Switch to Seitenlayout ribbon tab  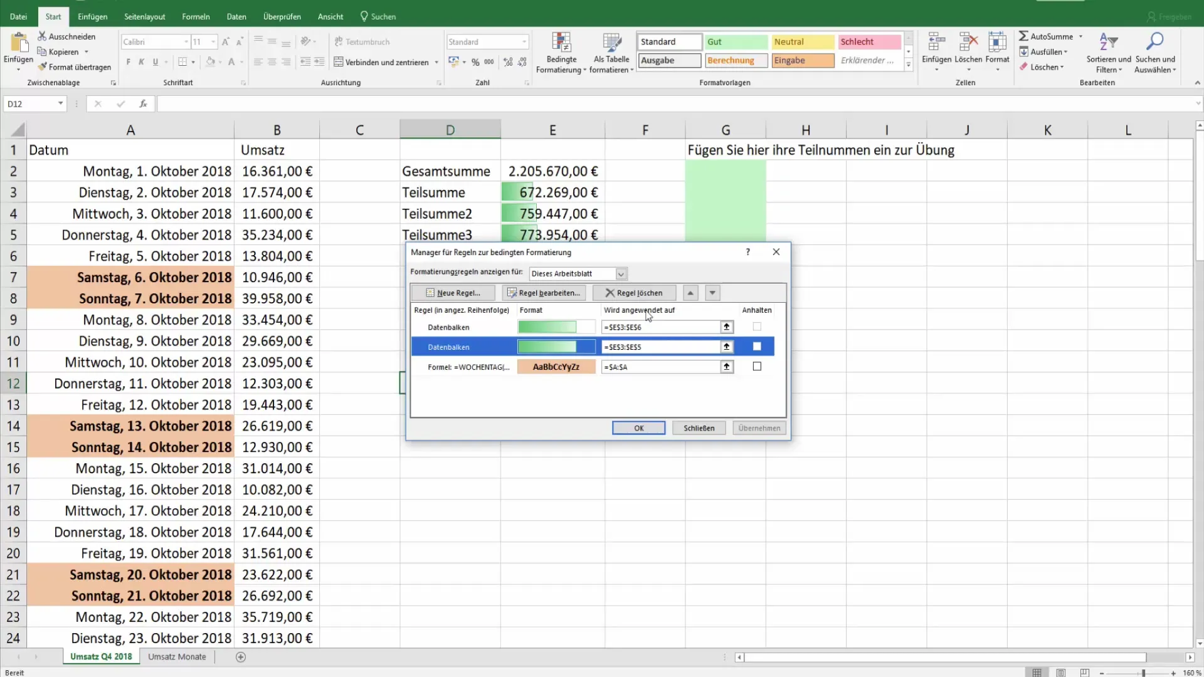click(x=144, y=16)
